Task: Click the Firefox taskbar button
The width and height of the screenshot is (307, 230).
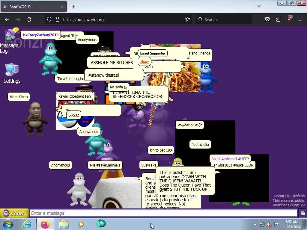Action: (45, 224)
